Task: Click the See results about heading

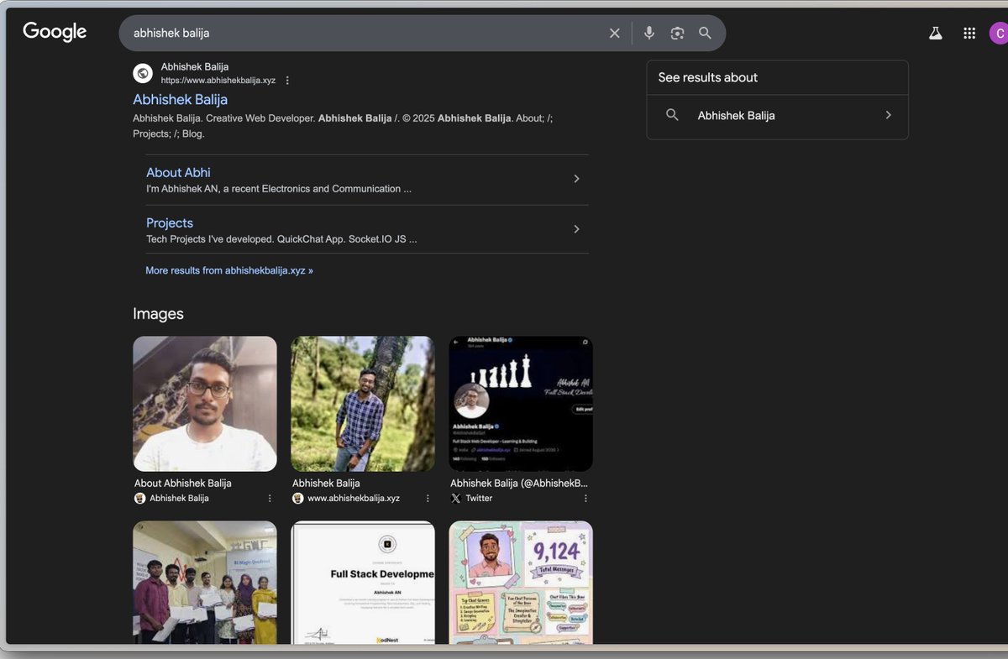Action: point(708,77)
